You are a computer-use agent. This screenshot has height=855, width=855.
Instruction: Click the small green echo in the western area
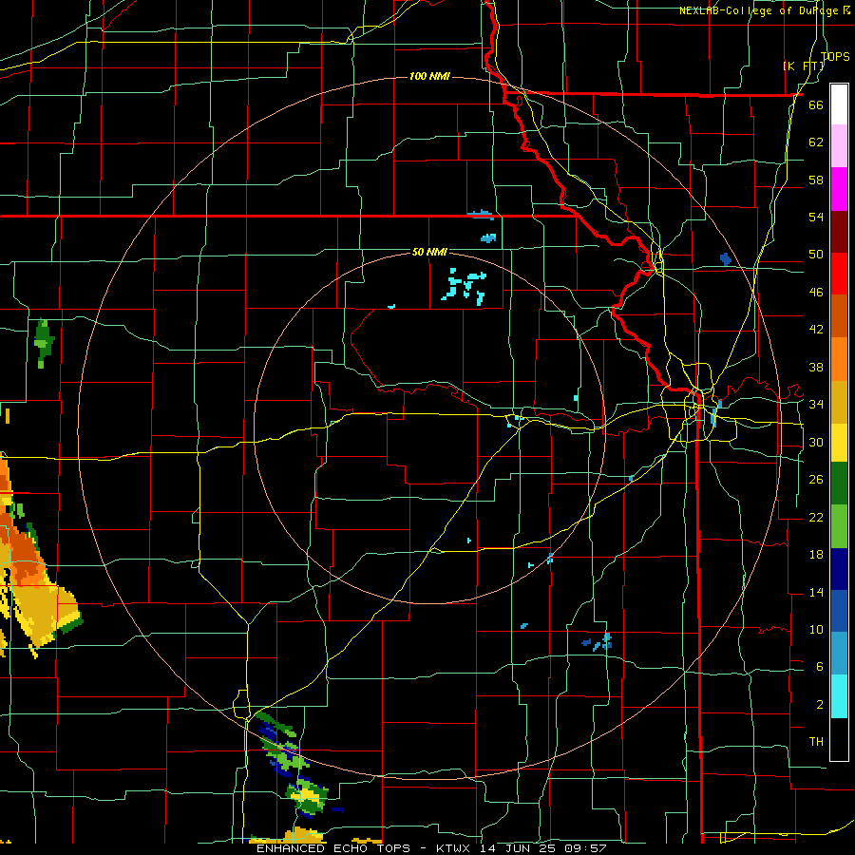(43, 344)
